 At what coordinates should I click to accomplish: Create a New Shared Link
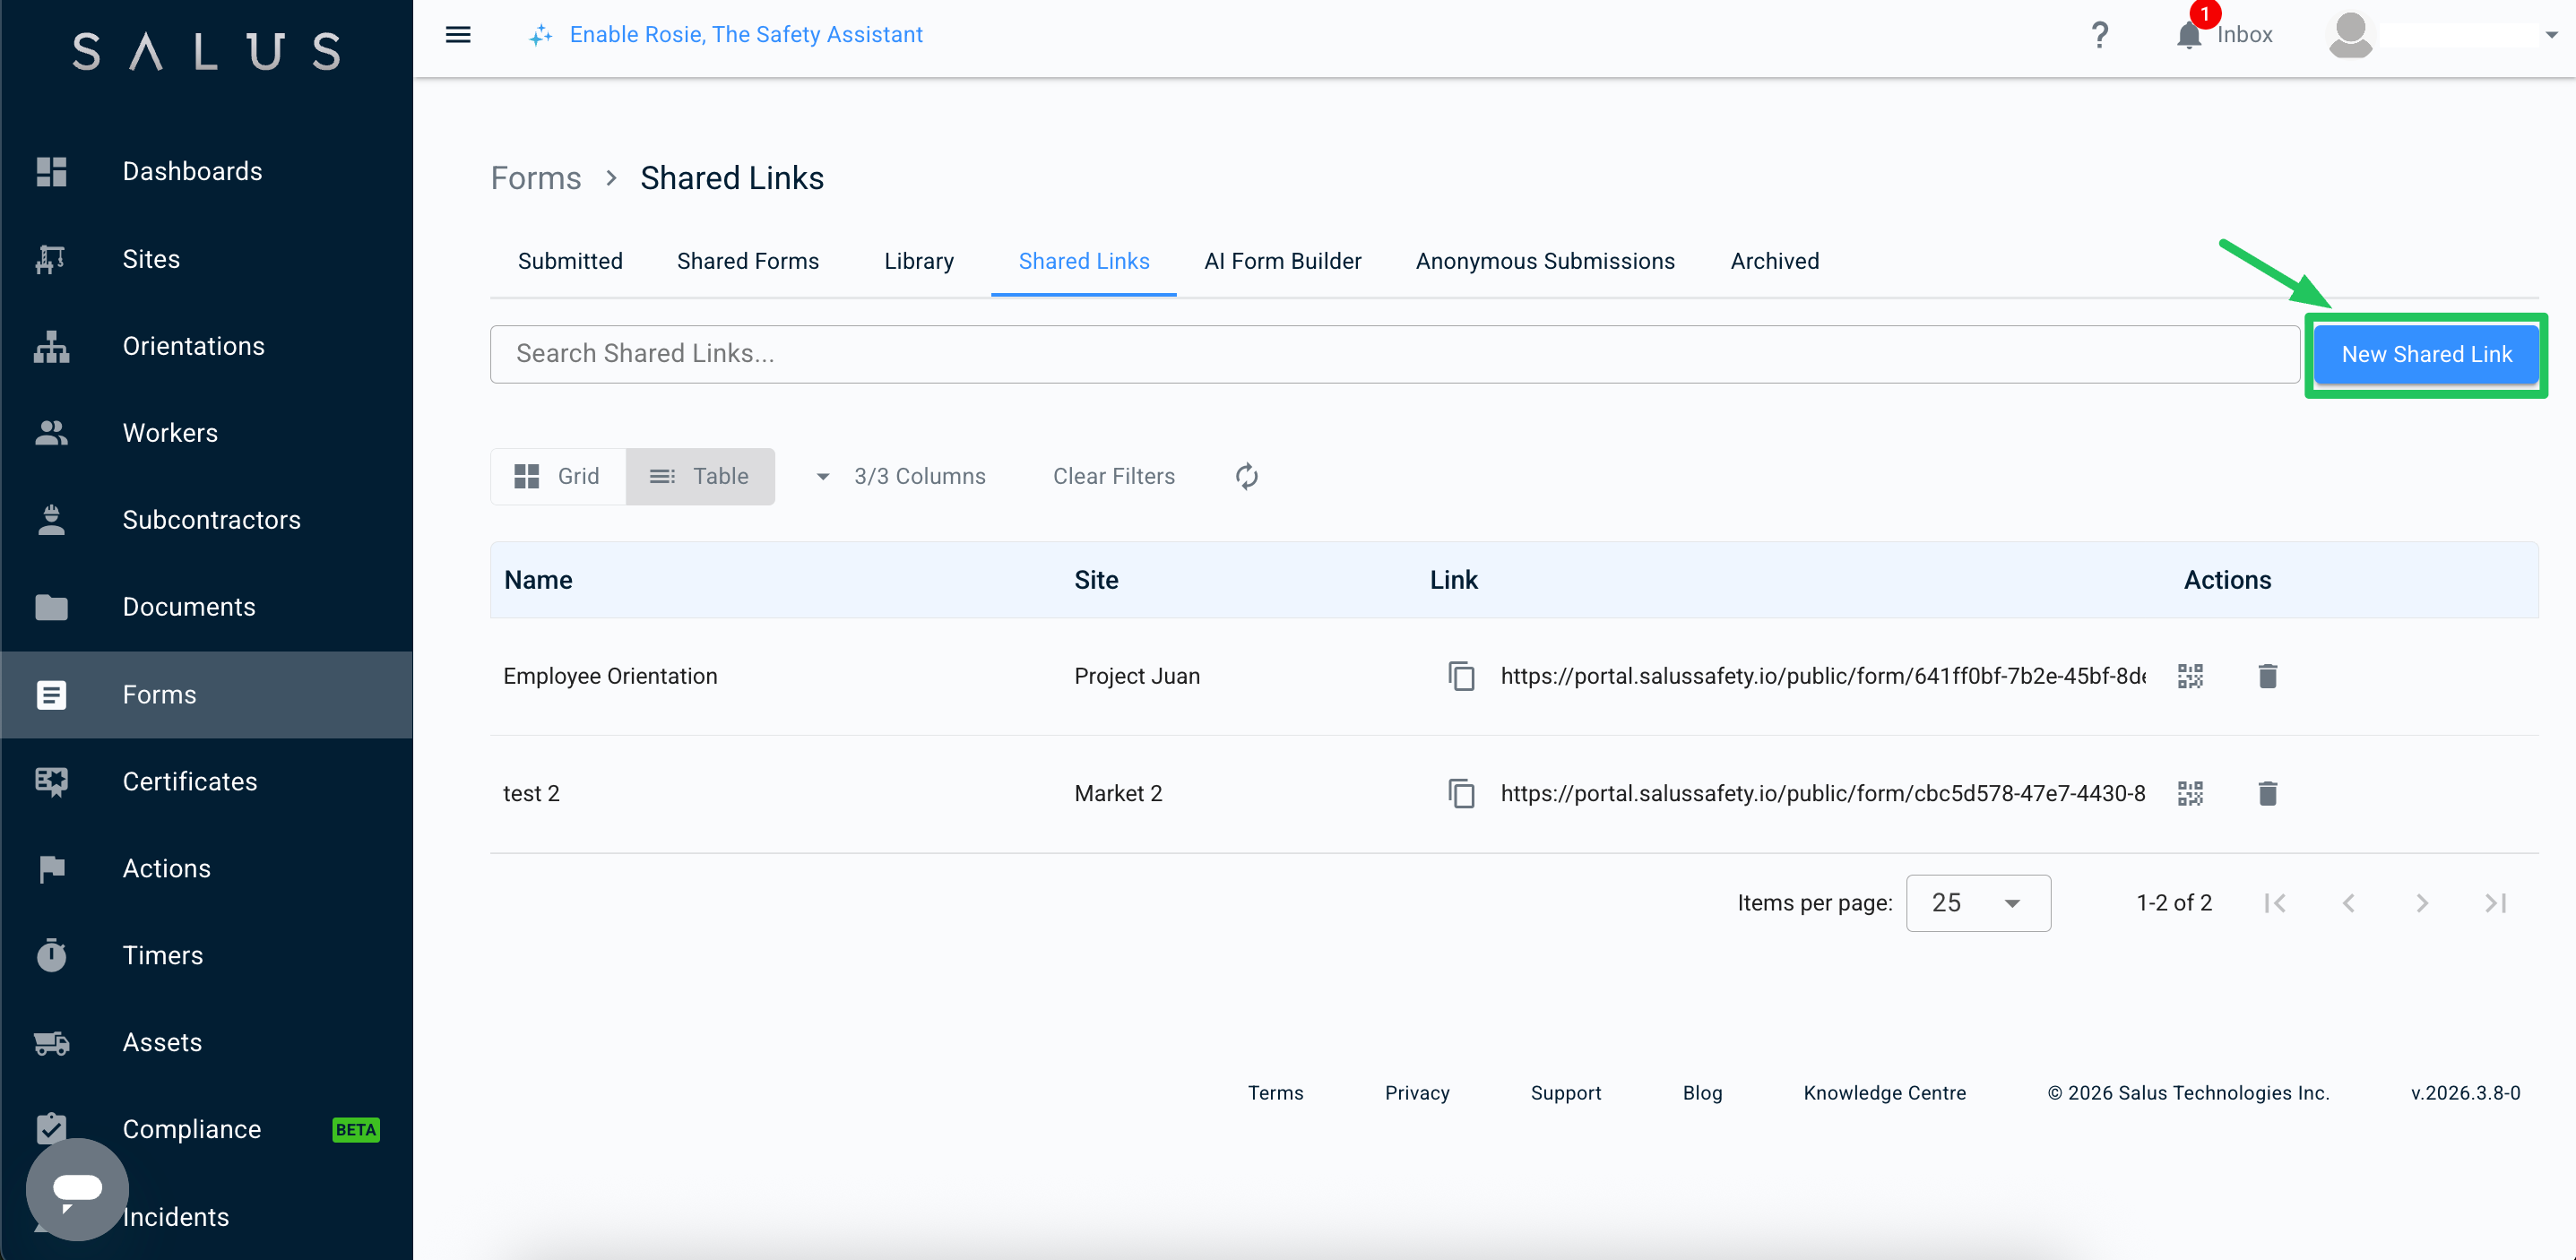click(x=2426, y=354)
